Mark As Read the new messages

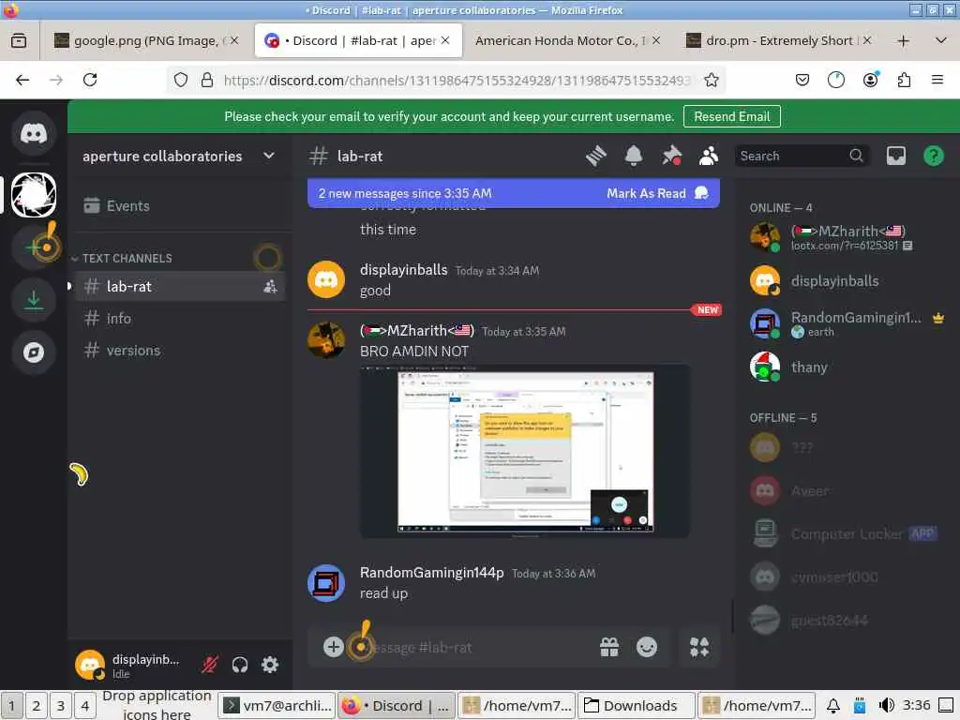pyautogui.click(x=656, y=193)
